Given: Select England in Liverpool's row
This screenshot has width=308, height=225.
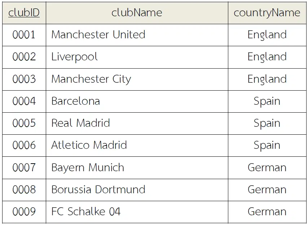Looking at the screenshot, I should click(x=267, y=57).
